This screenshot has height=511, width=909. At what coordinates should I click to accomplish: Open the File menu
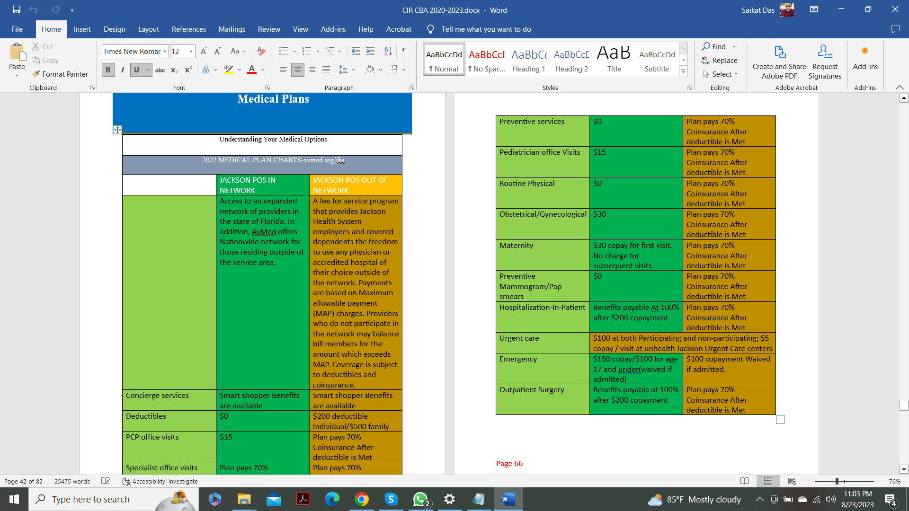pos(18,29)
